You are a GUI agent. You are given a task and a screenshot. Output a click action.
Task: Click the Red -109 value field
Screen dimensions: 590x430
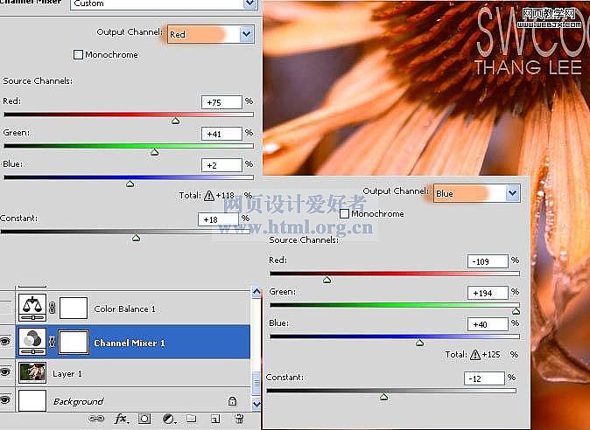click(488, 261)
